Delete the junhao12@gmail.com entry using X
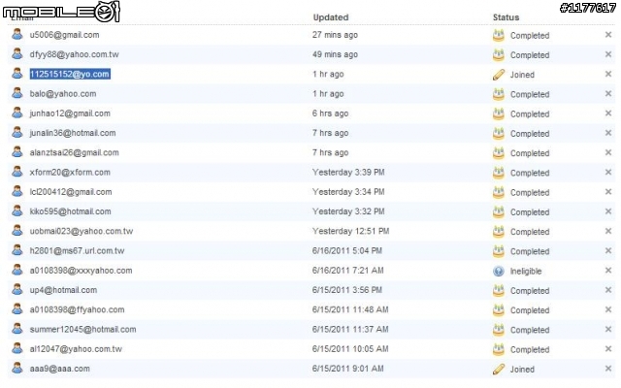The height and width of the screenshot is (388, 621). click(x=608, y=113)
